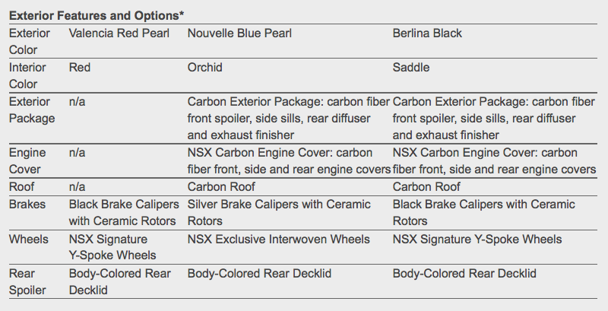Select the Berlina Black cell

coord(427,33)
